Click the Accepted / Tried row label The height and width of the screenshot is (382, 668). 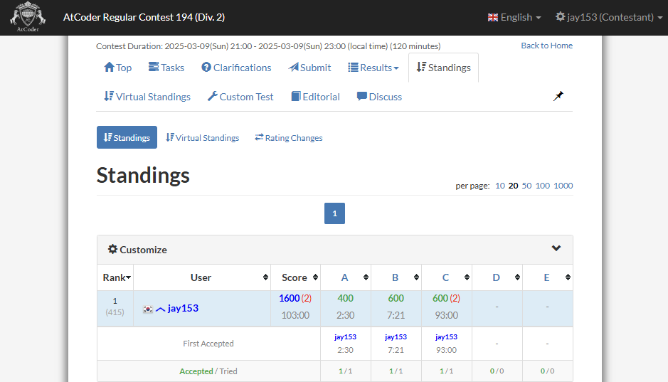(208, 371)
